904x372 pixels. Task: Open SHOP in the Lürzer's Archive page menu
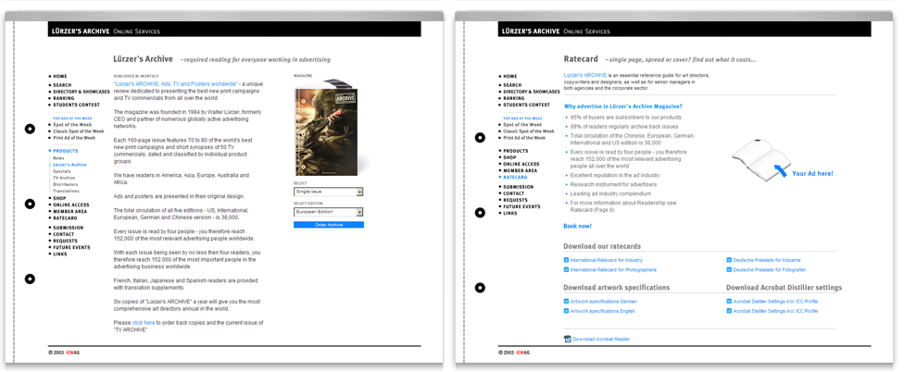(59, 198)
